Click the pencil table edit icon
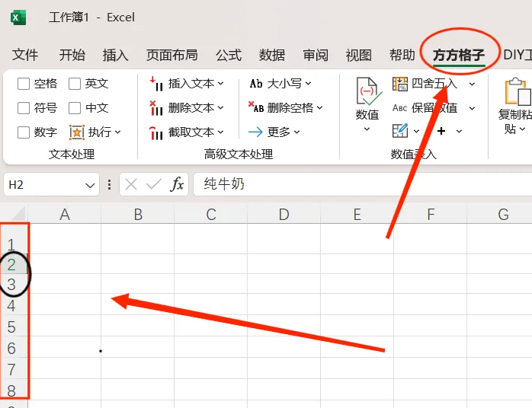 point(400,131)
